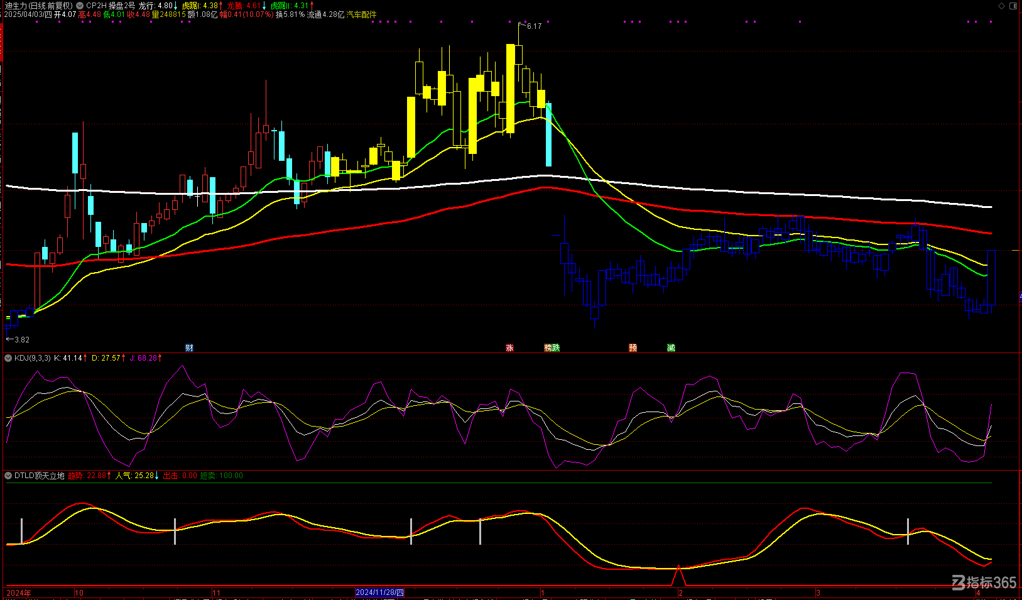This screenshot has height=600, width=1022.
Task: Click the 预 event marker icon
Action: (x=633, y=347)
